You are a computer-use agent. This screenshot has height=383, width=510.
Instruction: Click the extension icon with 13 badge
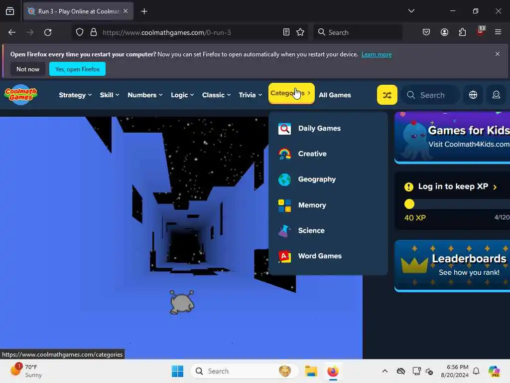click(481, 31)
